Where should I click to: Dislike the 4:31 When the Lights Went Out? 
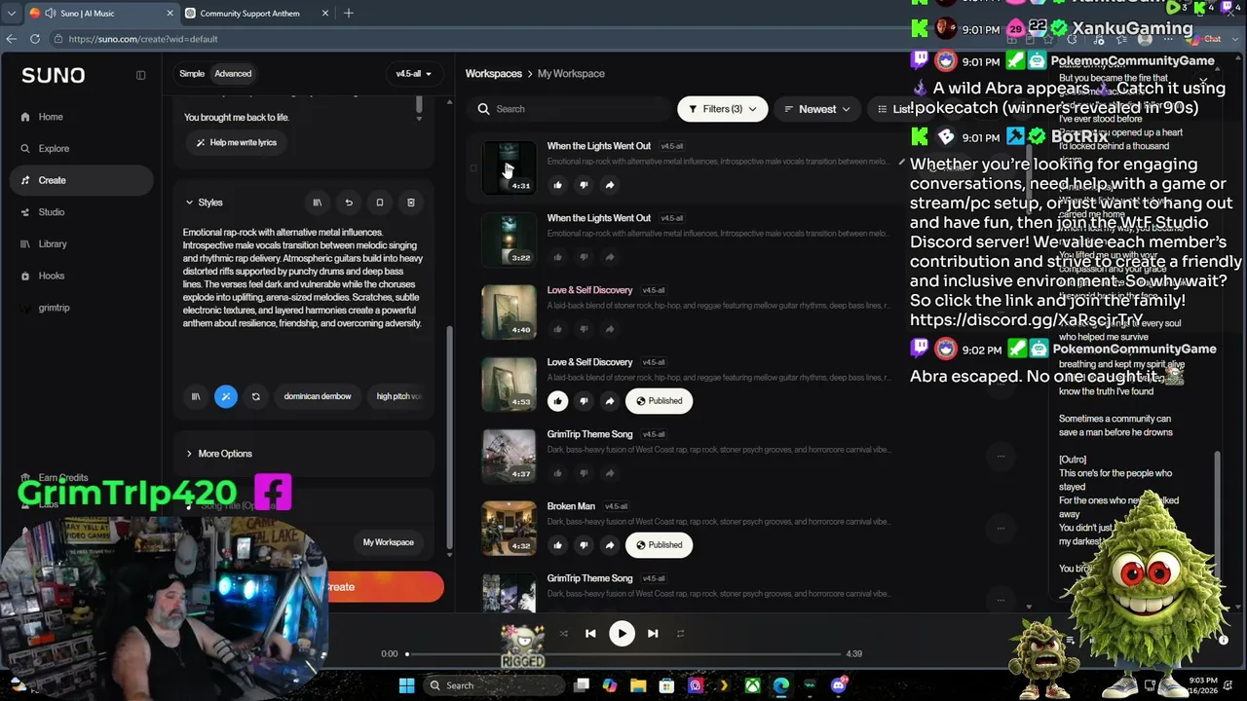click(584, 185)
